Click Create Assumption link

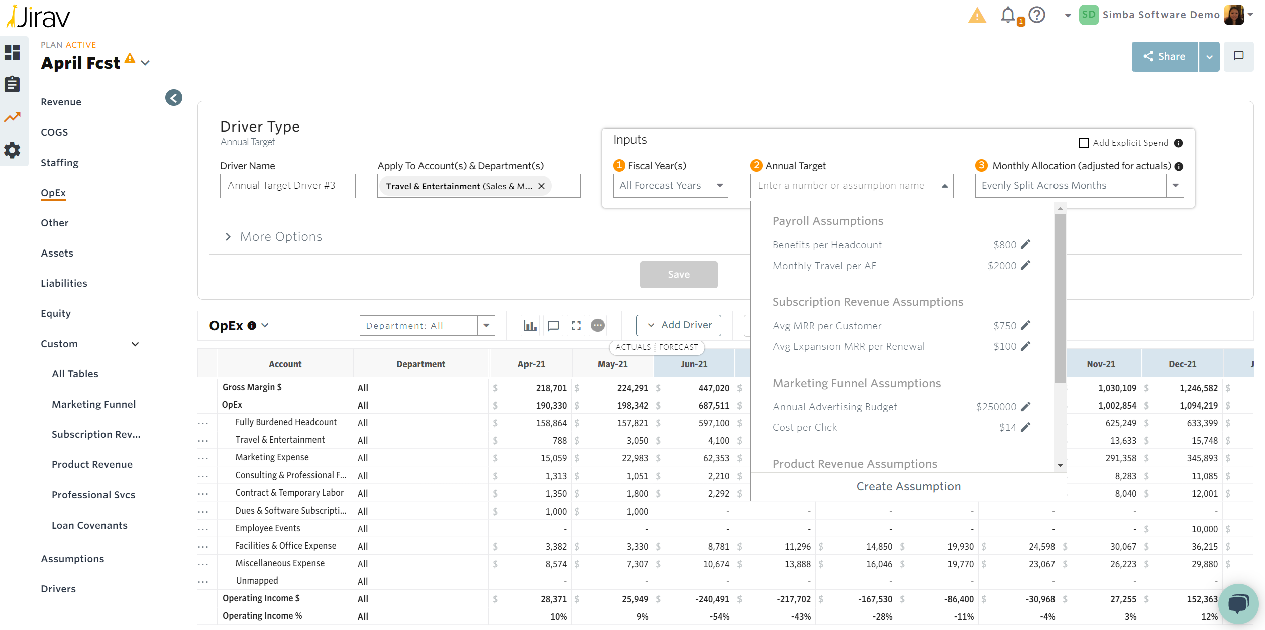[x=908, y=486]
